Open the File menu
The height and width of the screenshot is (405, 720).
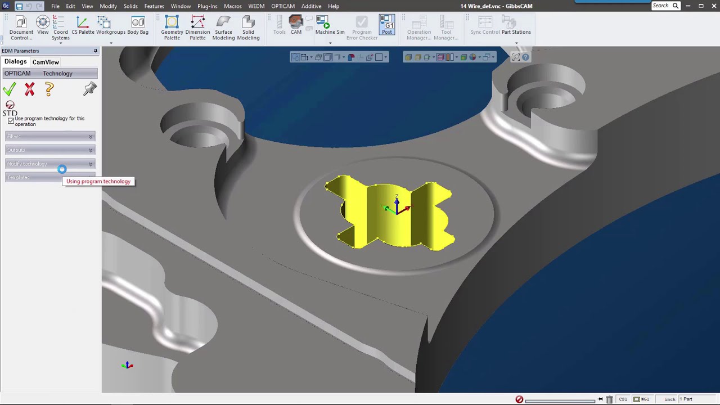(x=55, y=6)
